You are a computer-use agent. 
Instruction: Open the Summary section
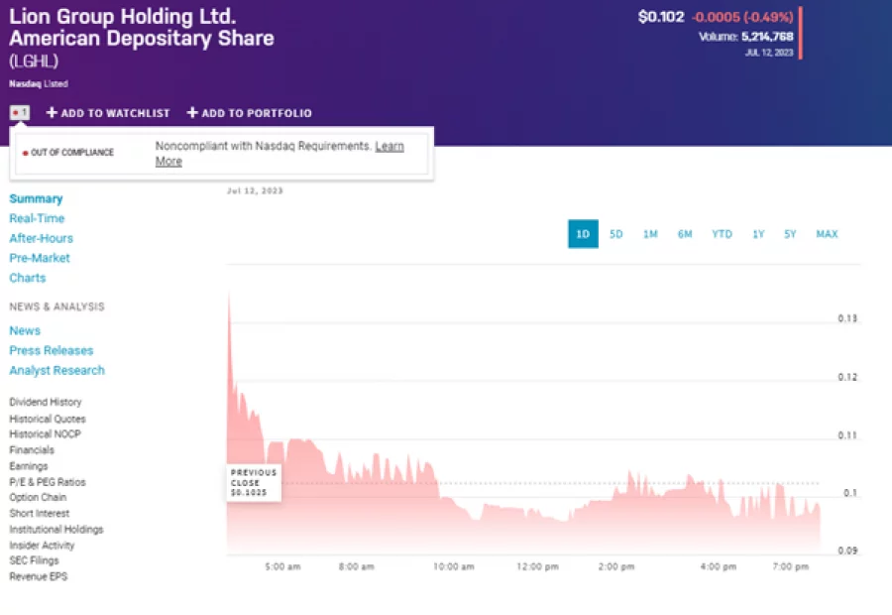[x=36, y=198]
